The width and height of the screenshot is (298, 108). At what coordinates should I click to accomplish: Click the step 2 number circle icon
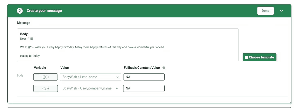(20, 11)
